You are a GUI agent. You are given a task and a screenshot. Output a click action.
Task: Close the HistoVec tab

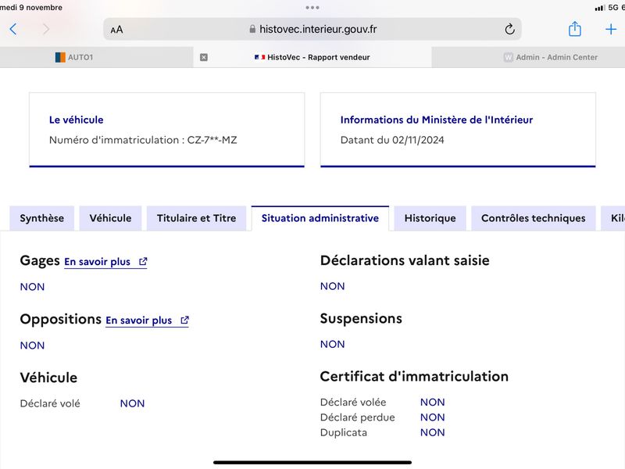(x=204, y=57)
